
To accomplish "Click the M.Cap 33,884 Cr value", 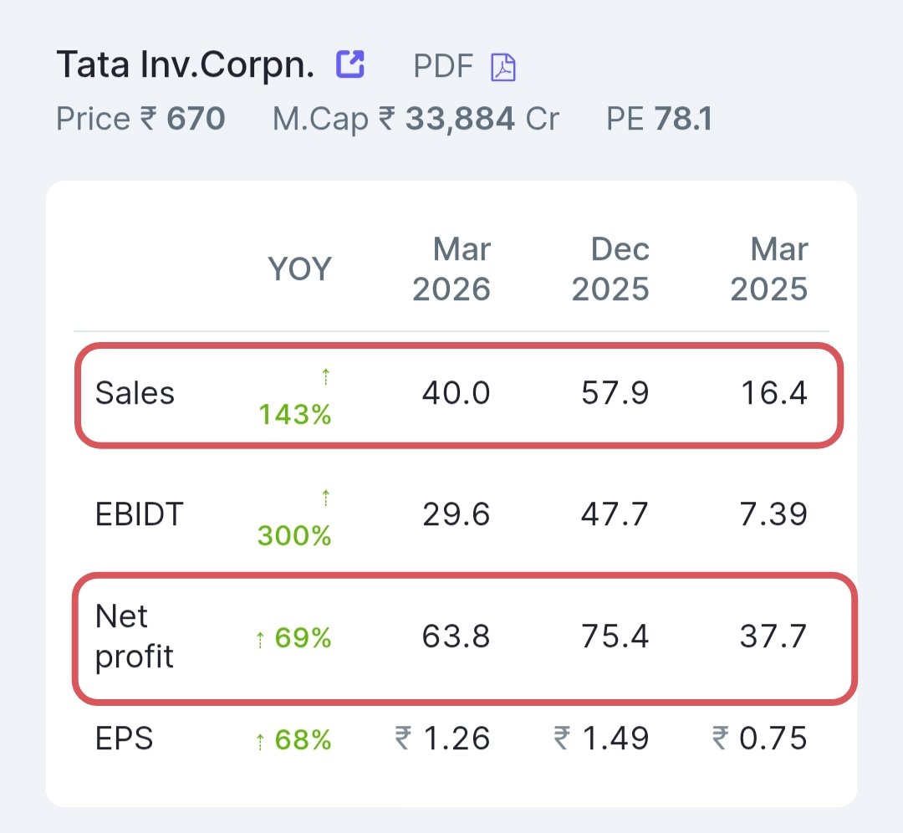I will click(416, 120).
